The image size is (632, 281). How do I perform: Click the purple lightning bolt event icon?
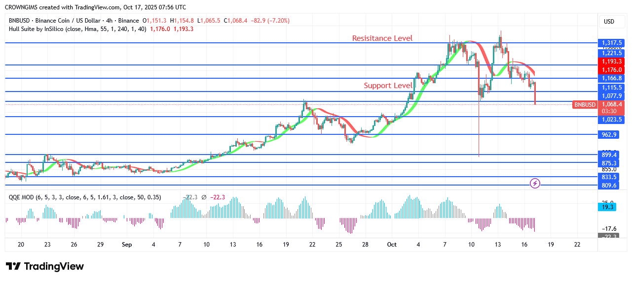[535, 184]
